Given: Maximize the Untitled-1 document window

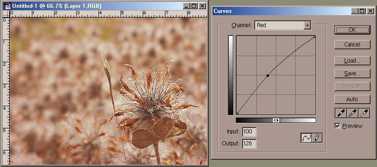Looking at the screenshot, I should (x=194, y=6).
